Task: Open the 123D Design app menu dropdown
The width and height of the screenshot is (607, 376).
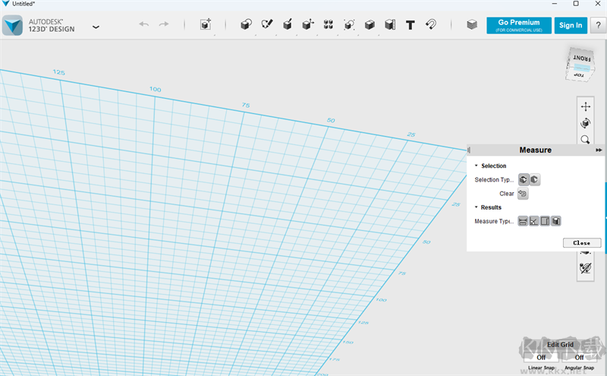Action: (x=96, y=27)
